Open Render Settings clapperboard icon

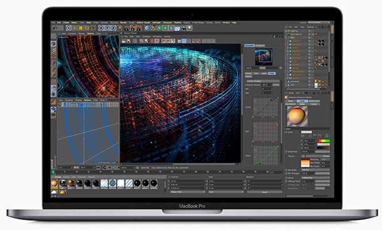pos(139,28)
